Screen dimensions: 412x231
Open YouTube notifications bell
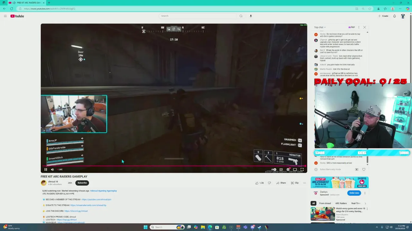395,16
